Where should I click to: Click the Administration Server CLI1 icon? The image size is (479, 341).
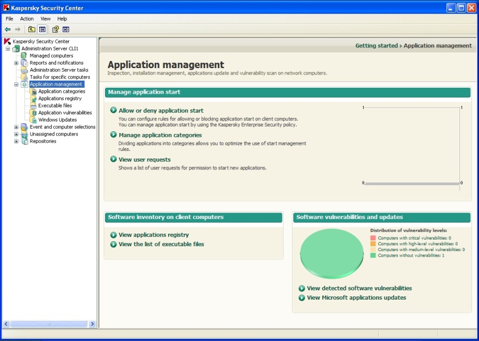[x=16, y=48]
